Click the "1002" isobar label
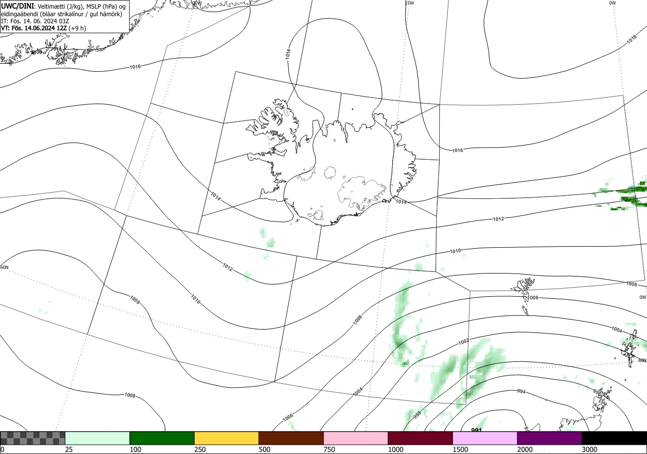Image resolution: width=647 pixels, height=454 pixels. coord(464,342)
